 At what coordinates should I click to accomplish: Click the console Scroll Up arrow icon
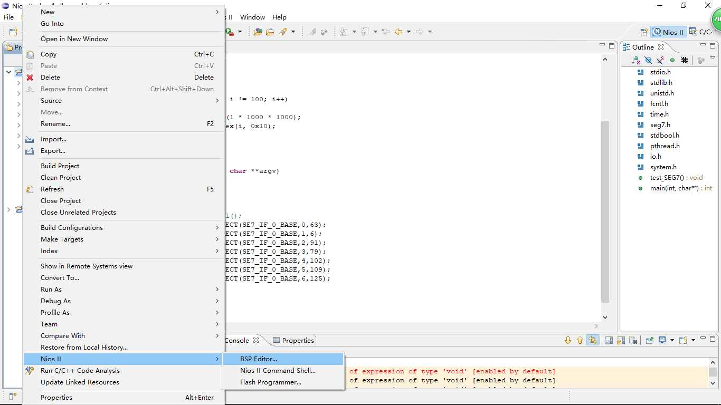(x=580, y=340)
